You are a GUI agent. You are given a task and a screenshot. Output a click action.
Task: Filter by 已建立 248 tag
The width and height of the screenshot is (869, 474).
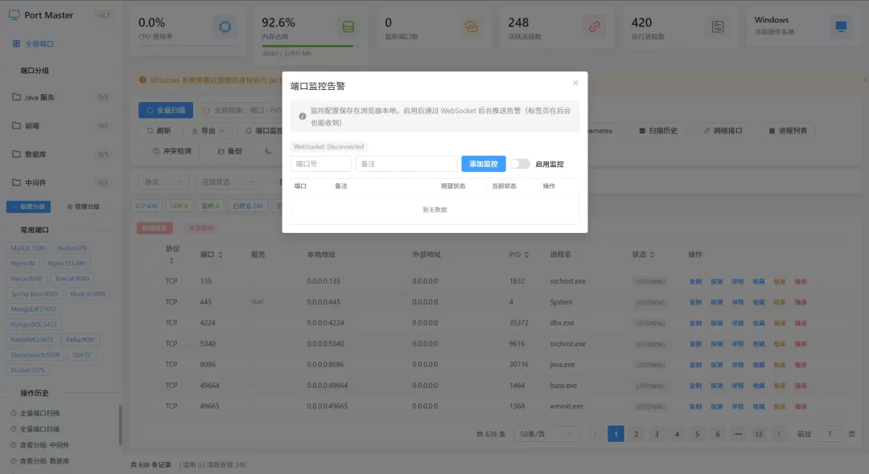[248, 206]
